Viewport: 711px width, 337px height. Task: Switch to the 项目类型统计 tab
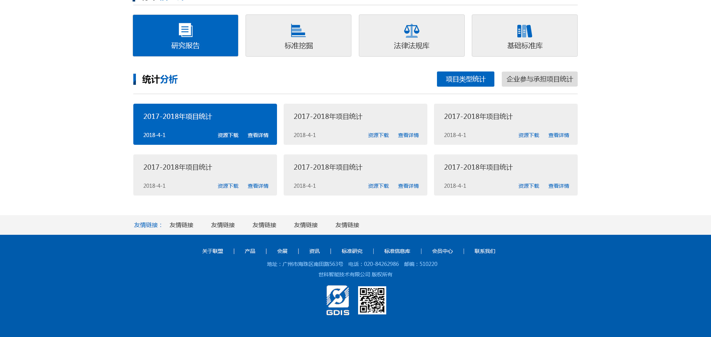coord(465,79)
